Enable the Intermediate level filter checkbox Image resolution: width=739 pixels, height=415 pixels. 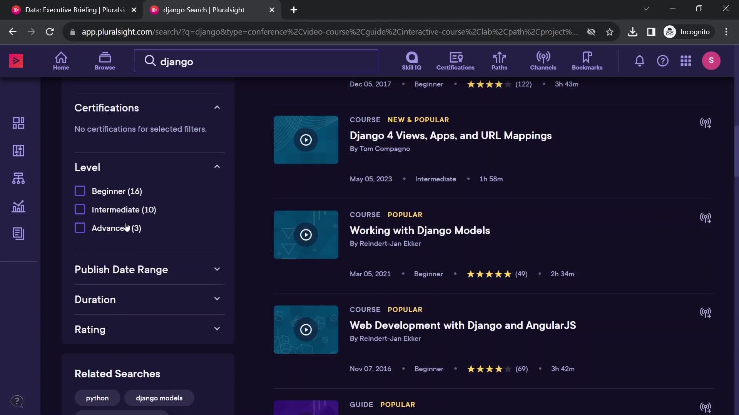coord(80,209)
